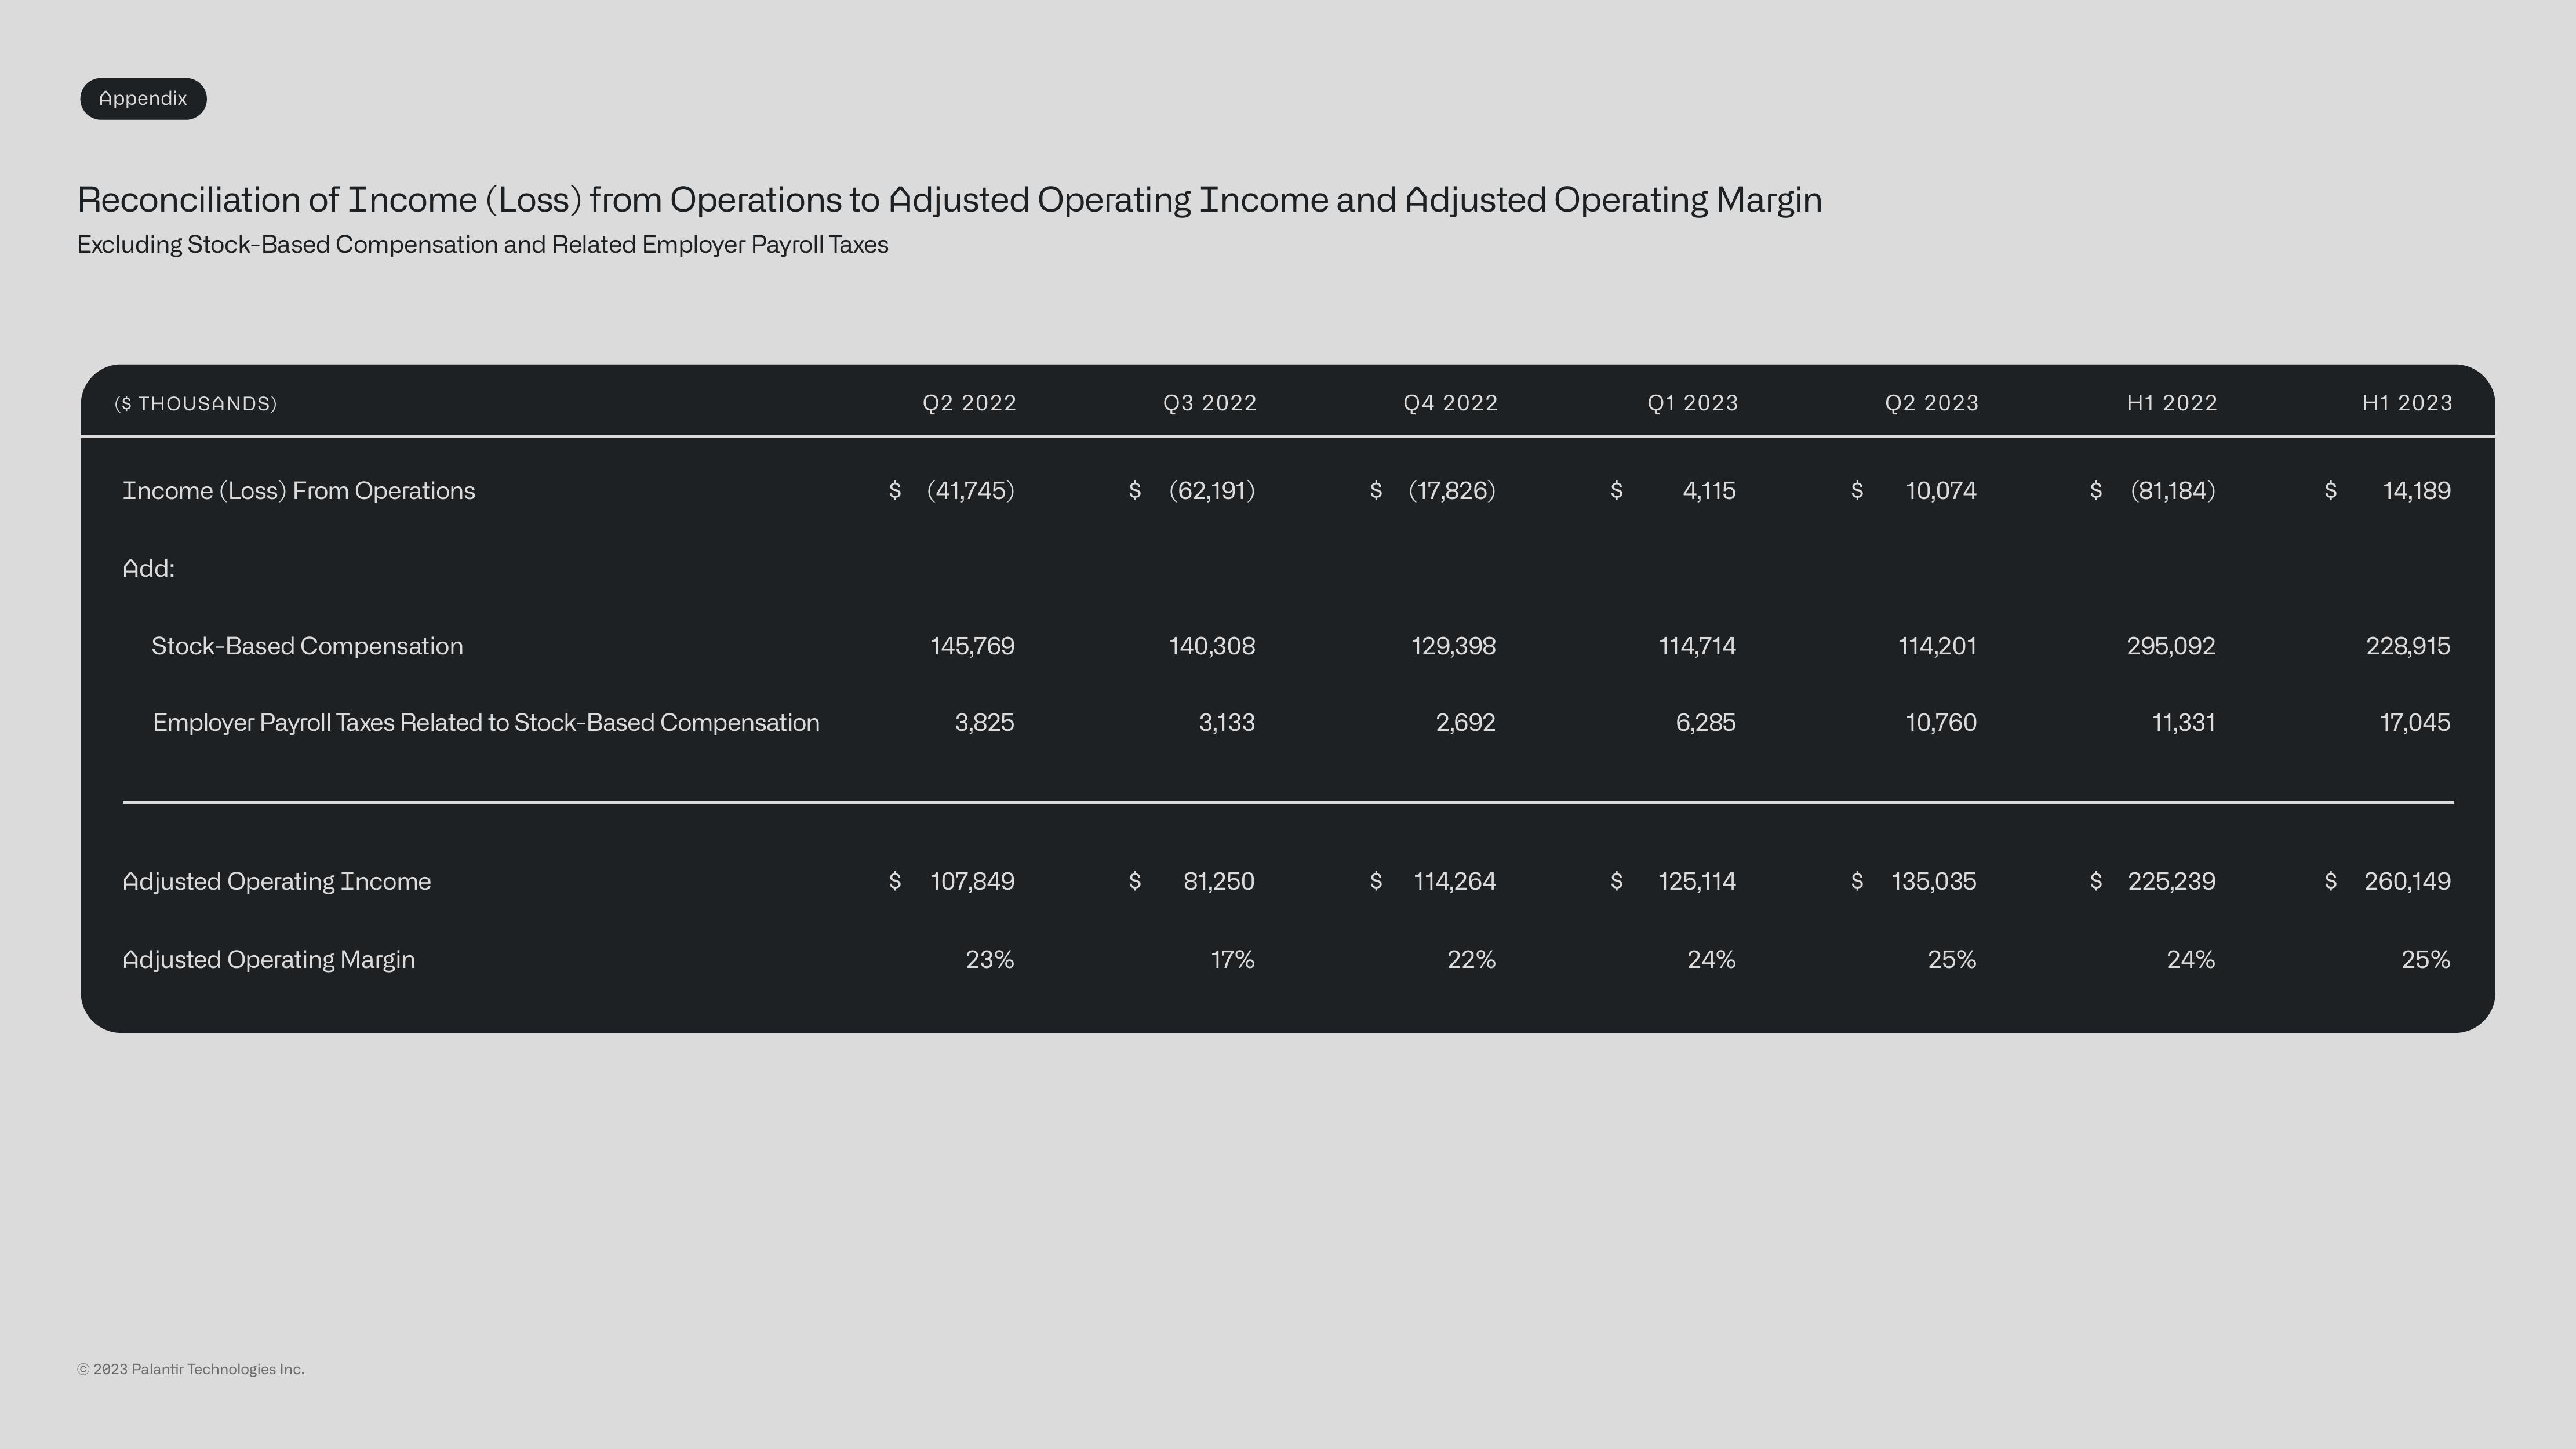Click the 260,149 adjusted income value

(2408, 882)
